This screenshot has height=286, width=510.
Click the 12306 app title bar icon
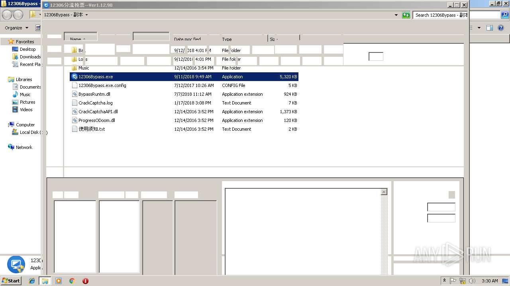point(46,5)
